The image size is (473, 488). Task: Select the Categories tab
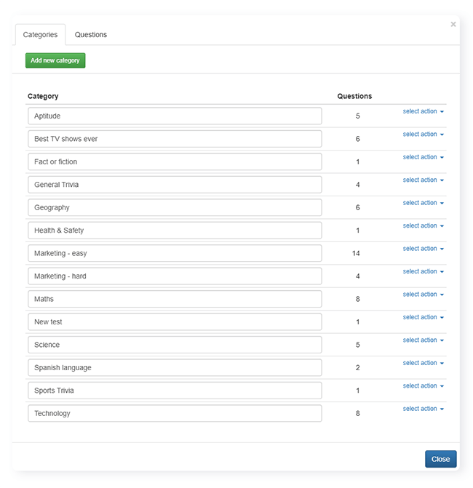click(40, 35)
